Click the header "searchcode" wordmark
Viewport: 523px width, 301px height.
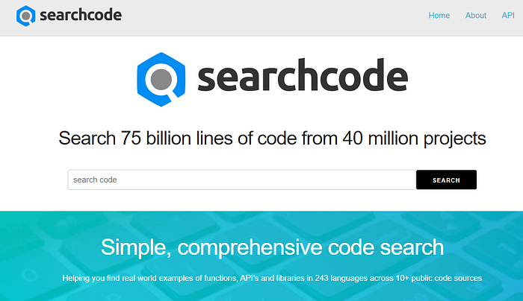click(x=81, y=15)
